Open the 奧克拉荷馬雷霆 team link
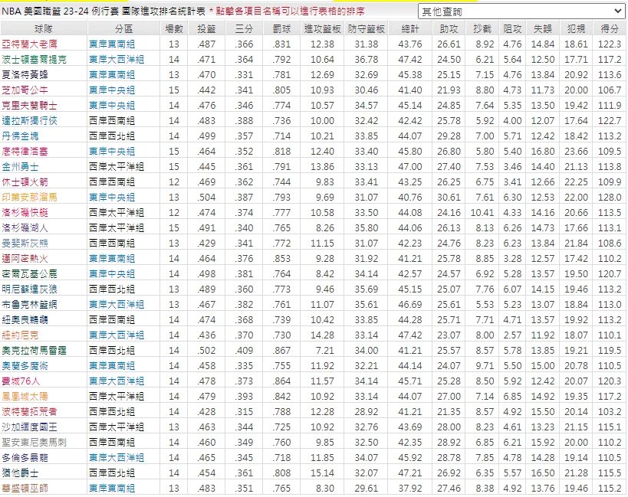 tap(34, 351)
